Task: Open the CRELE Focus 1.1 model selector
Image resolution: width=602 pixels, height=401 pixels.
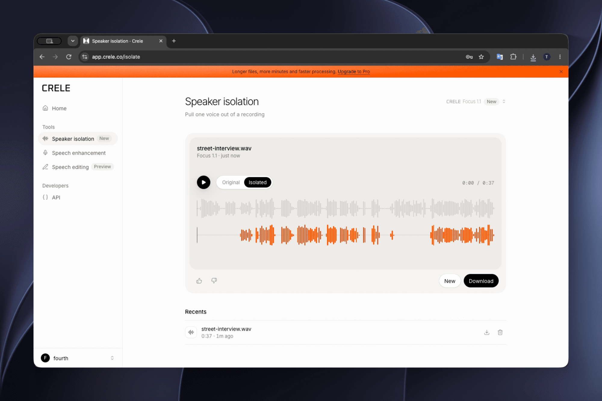Action: pyautogui.click(x=476, y=102)
